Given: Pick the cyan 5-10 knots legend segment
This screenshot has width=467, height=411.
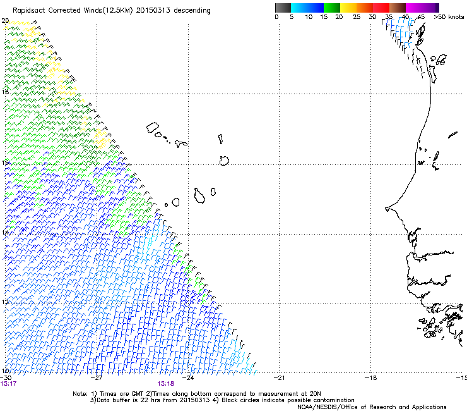Looking at the screenshot, I should click(299, 8).
